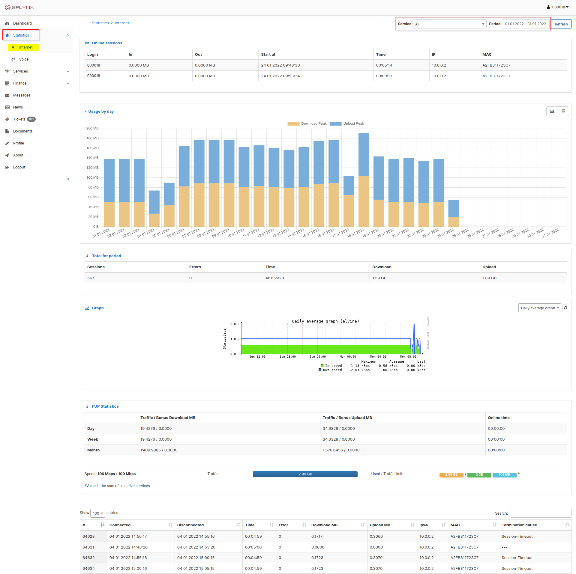Sort table by MAC column
Screen dimensions: 576x574
tap(473, 525)
